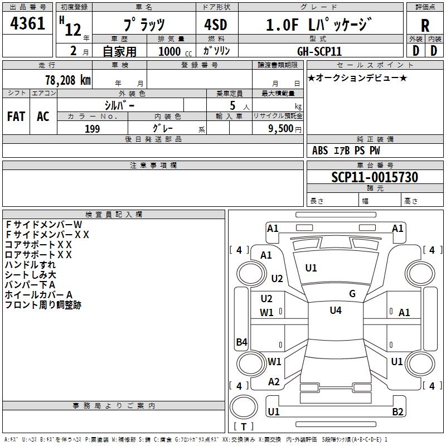Click the color number 199 field
Screen dimensions: 446x446
tap(93, 129)
